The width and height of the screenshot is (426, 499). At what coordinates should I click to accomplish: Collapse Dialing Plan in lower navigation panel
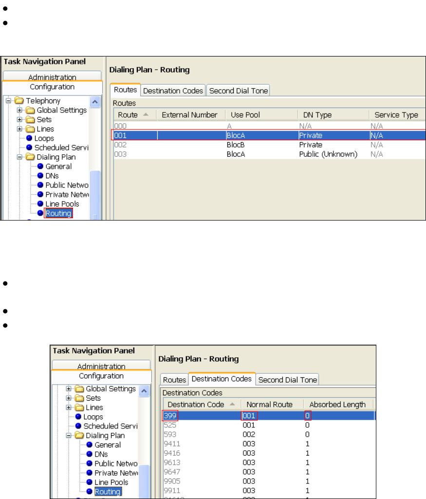(69, 435)
